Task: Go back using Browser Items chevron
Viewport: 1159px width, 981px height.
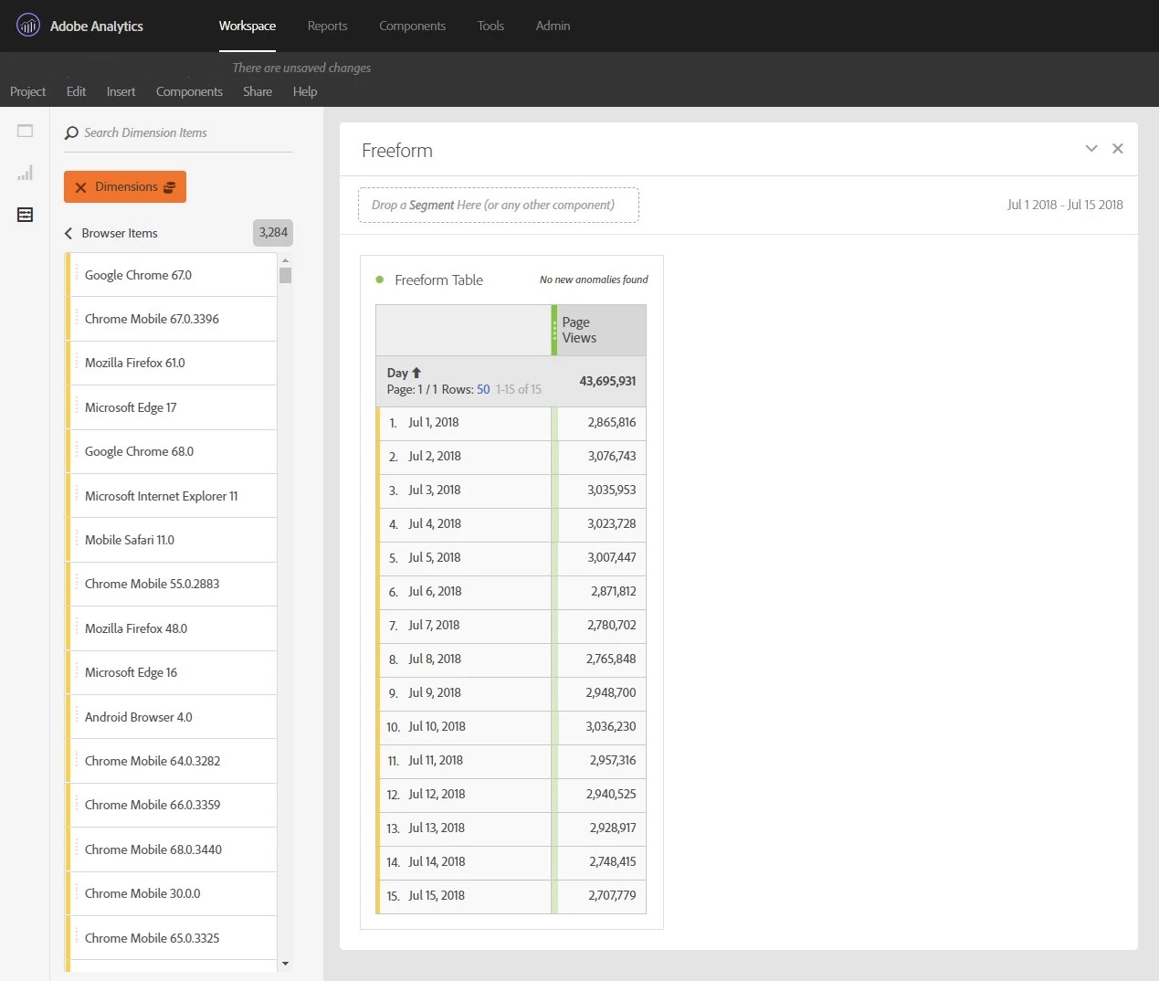Action: [68, 233]
